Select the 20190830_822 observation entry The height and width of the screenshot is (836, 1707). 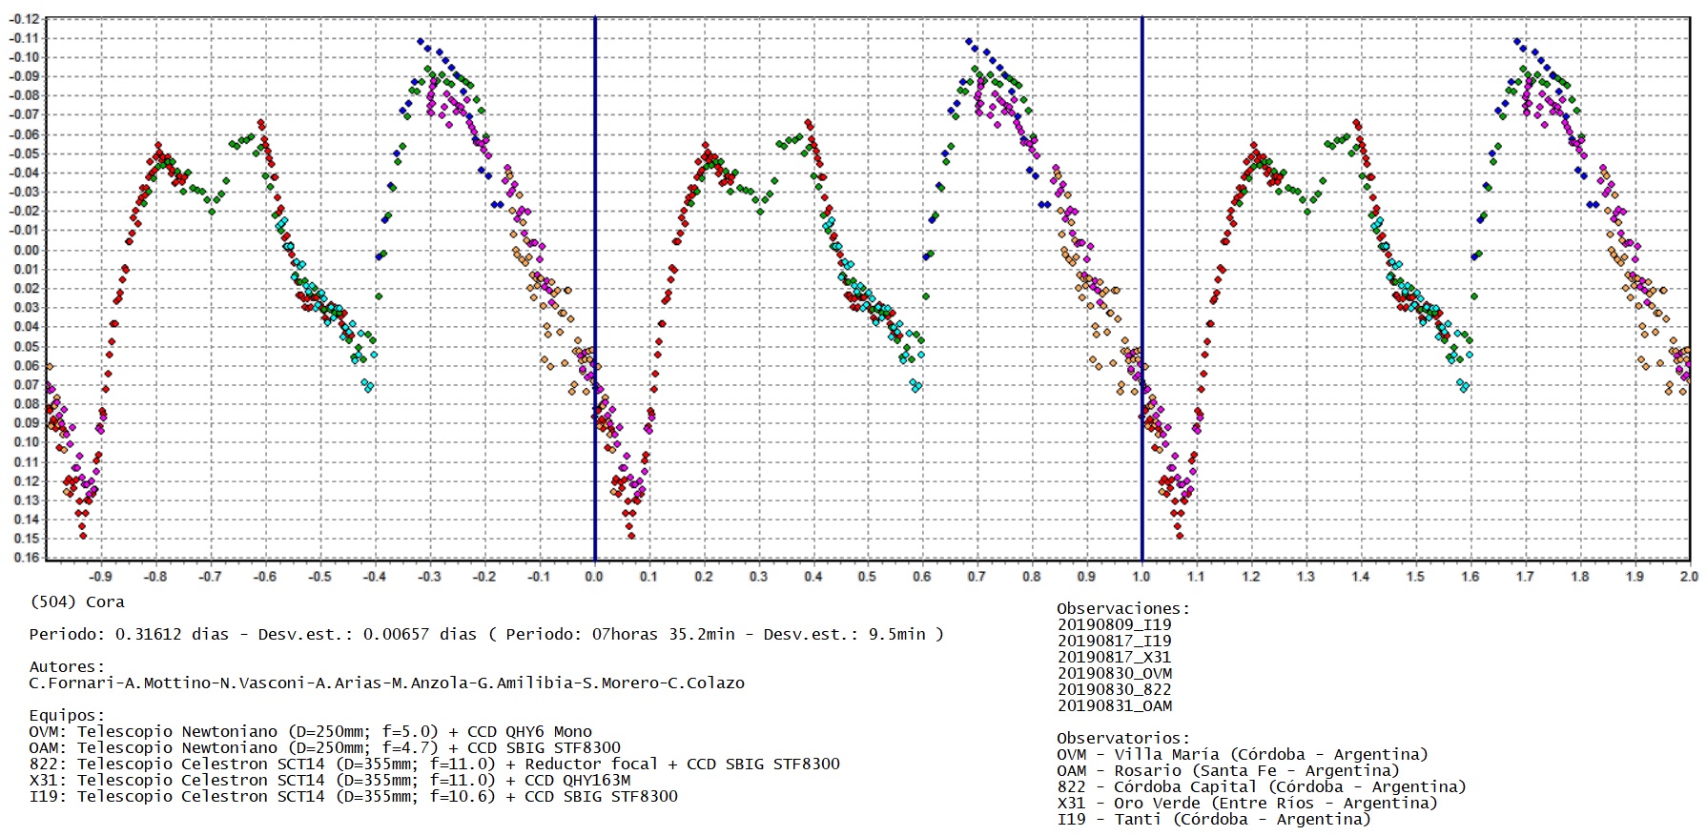(x=1114, y=689)
